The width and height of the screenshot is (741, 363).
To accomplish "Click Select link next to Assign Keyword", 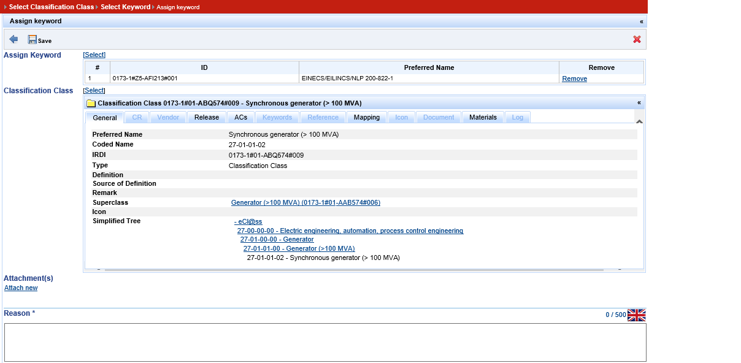I will pyautogui.click(x=94, y=55).
